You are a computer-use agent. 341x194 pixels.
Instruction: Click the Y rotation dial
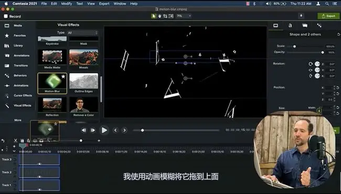[x=317, y=70]
